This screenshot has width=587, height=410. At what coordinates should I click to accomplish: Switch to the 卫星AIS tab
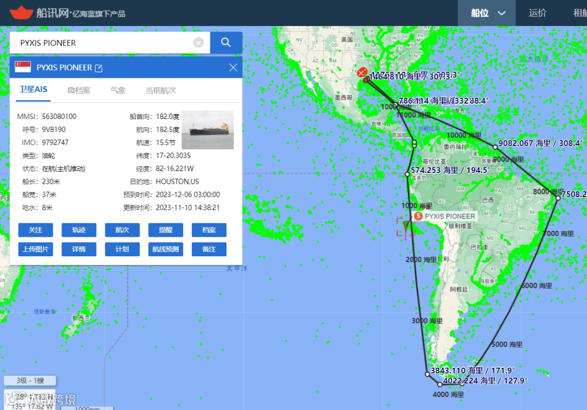33,90
